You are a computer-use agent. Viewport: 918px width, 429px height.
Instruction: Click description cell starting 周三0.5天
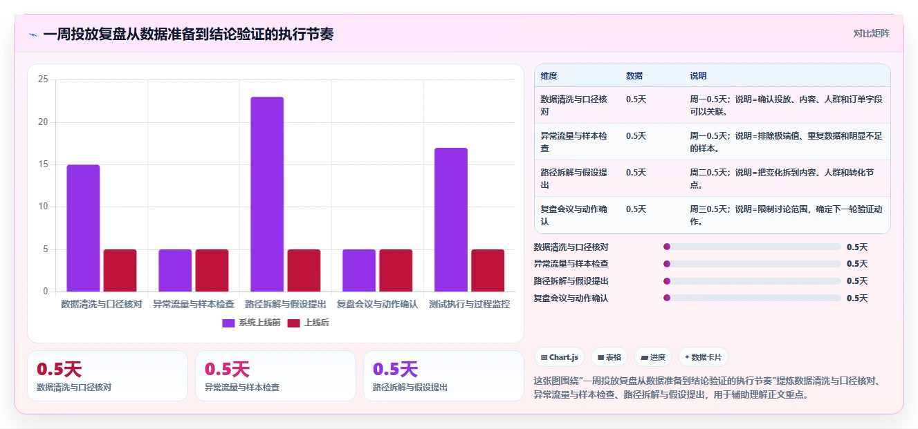(786, 215)
